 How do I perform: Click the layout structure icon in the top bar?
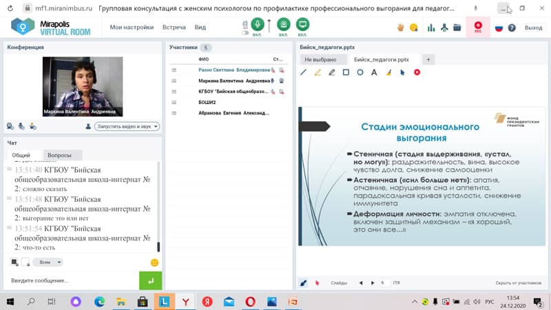[444, 28]
